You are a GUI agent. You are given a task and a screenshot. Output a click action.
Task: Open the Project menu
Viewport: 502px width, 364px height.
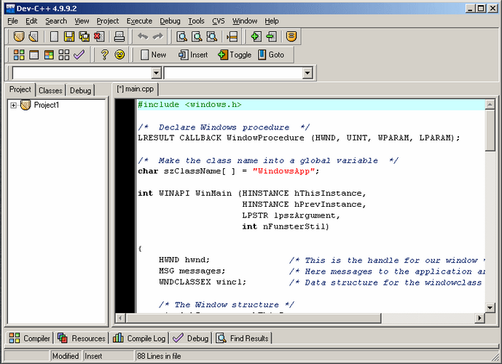[108, 21]
